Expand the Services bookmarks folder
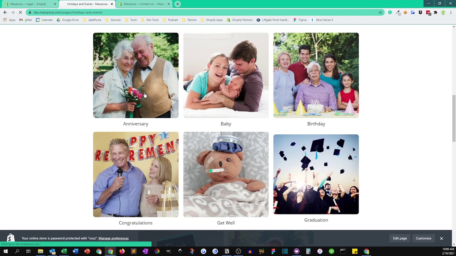Viewport: 456px width, 256px height. point(113,20)
